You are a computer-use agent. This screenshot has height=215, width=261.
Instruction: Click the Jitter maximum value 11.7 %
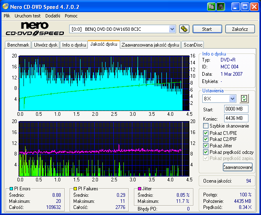coord(182,201)
